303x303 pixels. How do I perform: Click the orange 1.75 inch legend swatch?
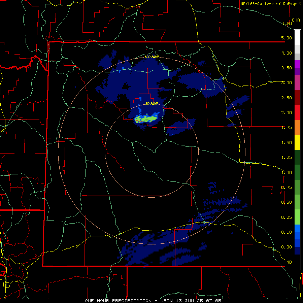297,128
